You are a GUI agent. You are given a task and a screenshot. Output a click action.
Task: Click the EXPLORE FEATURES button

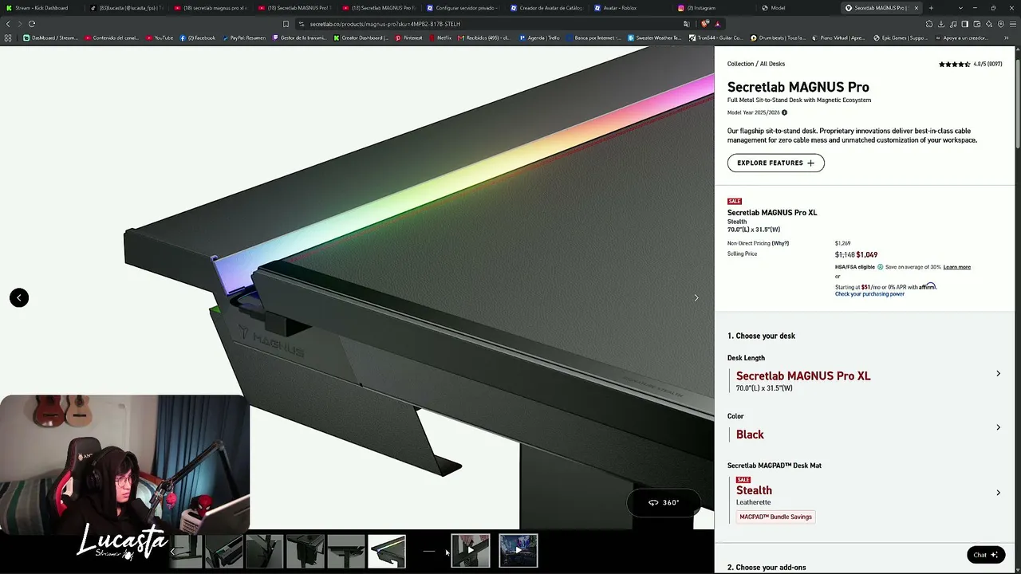pos(775,163)
